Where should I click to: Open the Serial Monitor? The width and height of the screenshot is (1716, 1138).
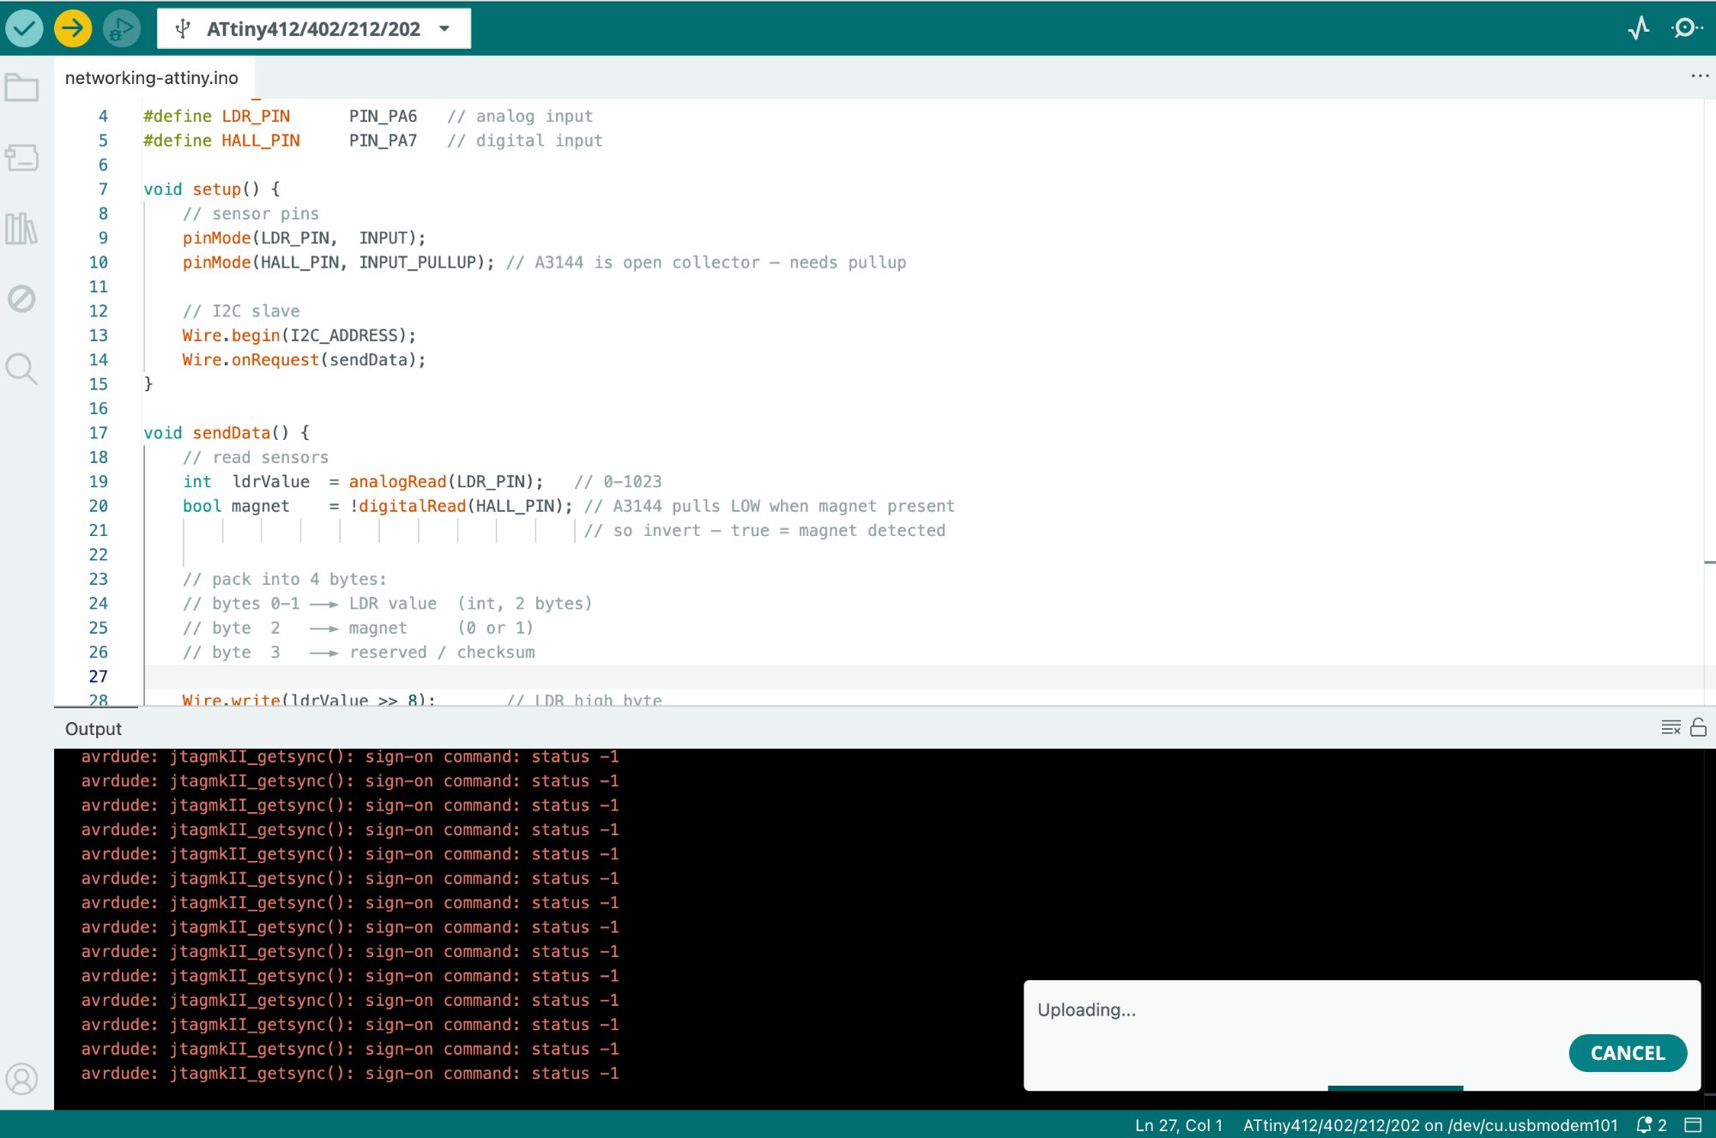pos(1686,28)
